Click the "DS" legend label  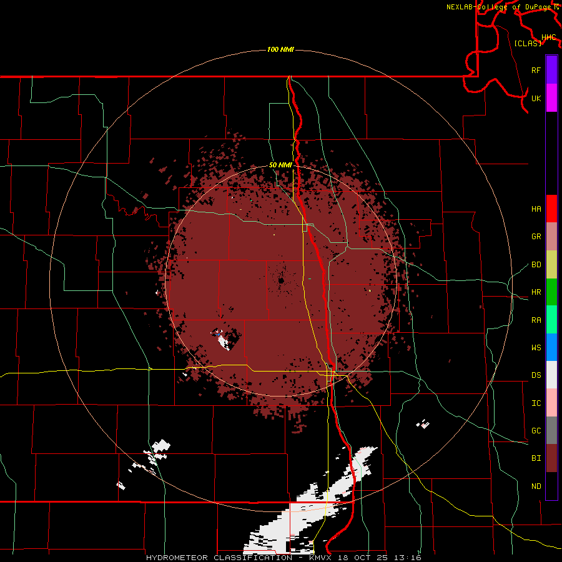[x=536, y=375]
